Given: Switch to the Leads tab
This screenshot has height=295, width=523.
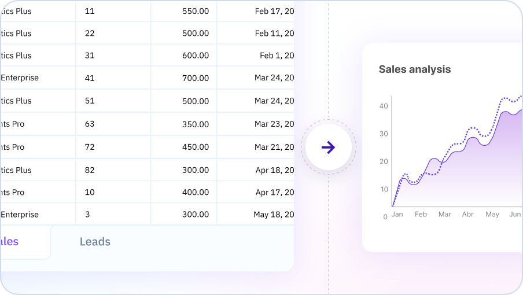Looking at the screenshot, I should tap(95, 242).
